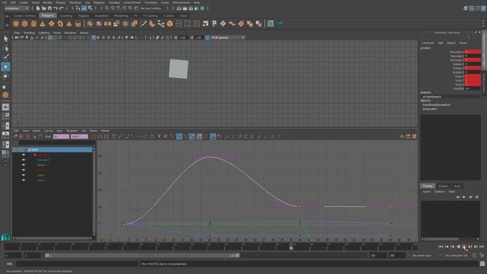The height and width of the screenshot is (274, 487).
Task: Open the No Character Set dropdown
Action: point(457,256)
